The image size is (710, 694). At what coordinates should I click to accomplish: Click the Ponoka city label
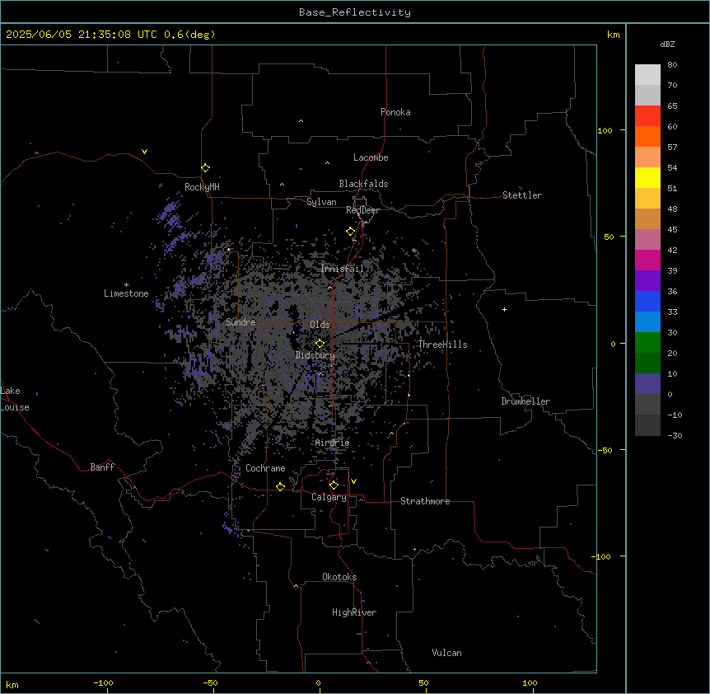(x=395, y=112)
